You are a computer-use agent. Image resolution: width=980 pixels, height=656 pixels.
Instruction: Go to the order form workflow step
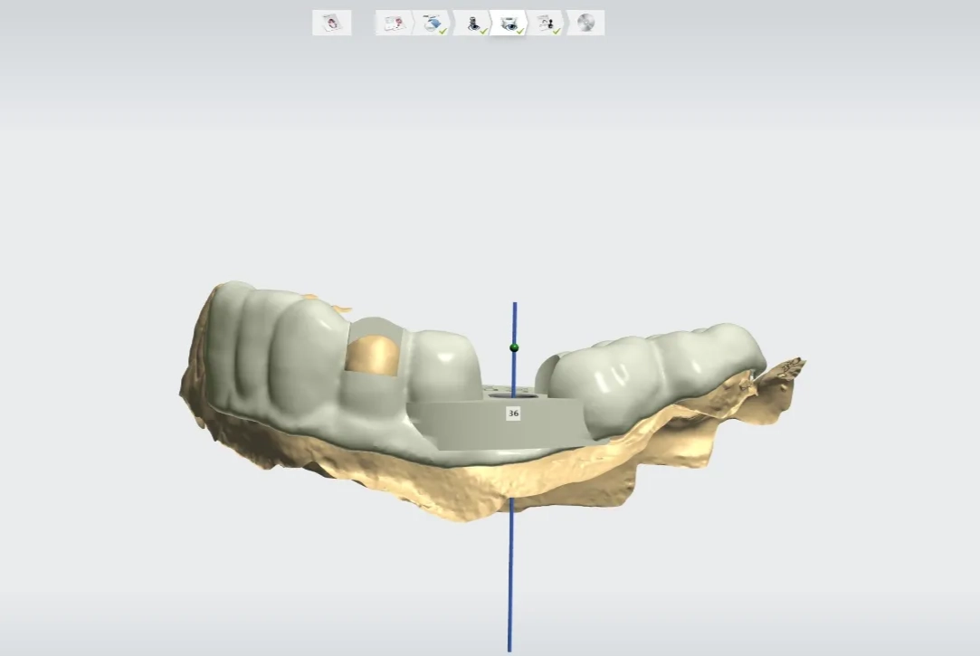(x=393, y=24)
